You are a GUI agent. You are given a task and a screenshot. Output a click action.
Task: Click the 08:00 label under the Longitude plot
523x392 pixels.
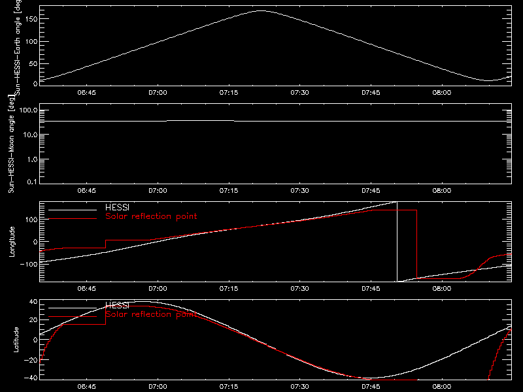pos(442,289)
